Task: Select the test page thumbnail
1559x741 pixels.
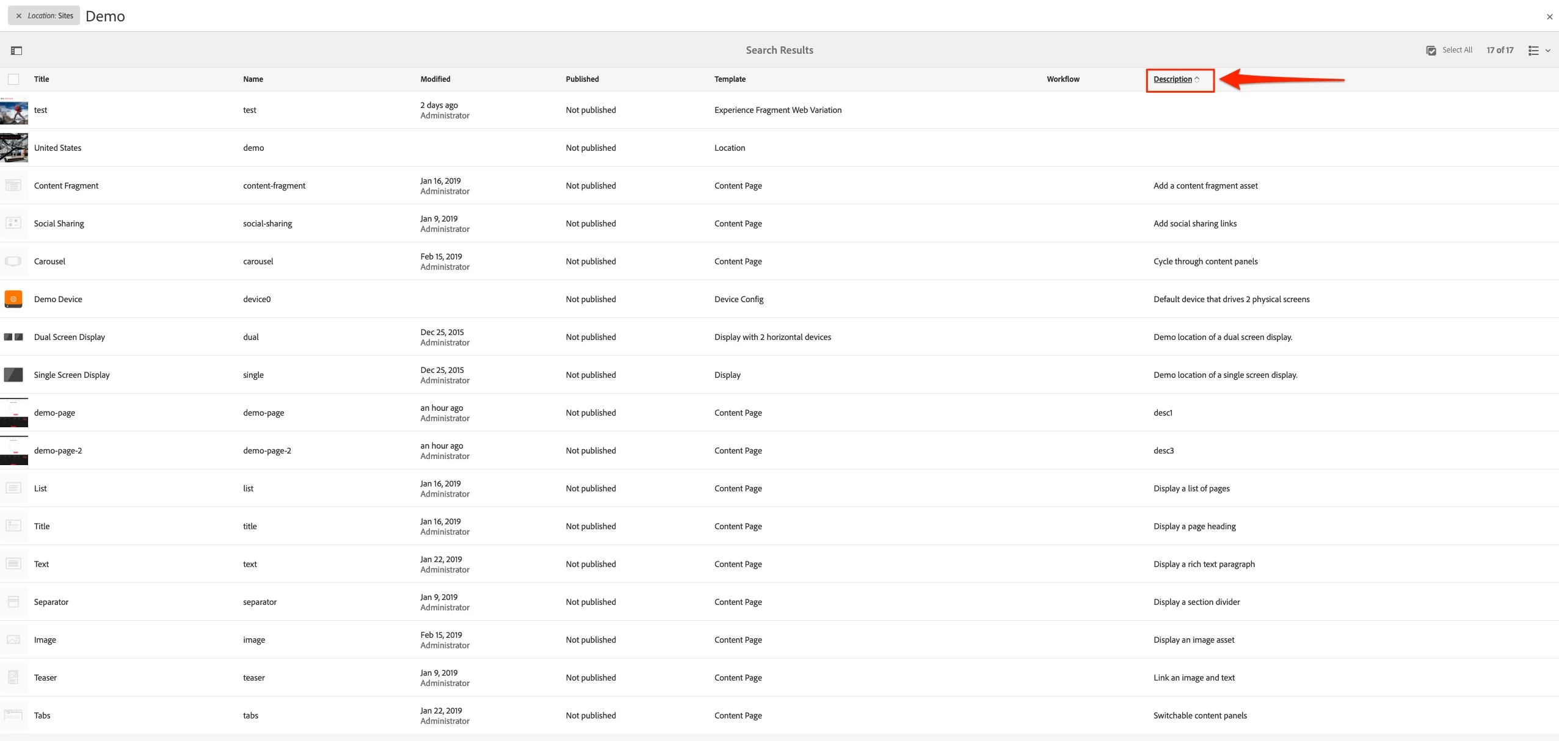Action: click(13, 110)
